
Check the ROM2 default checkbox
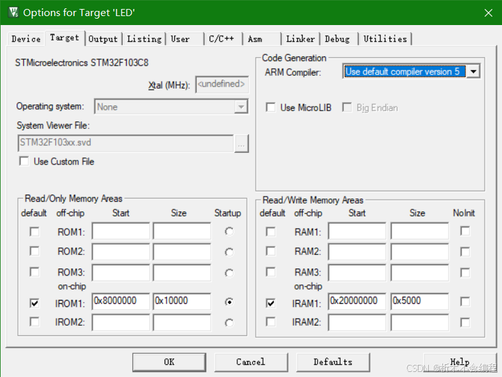pyautogui.click(x=35, y=251)
